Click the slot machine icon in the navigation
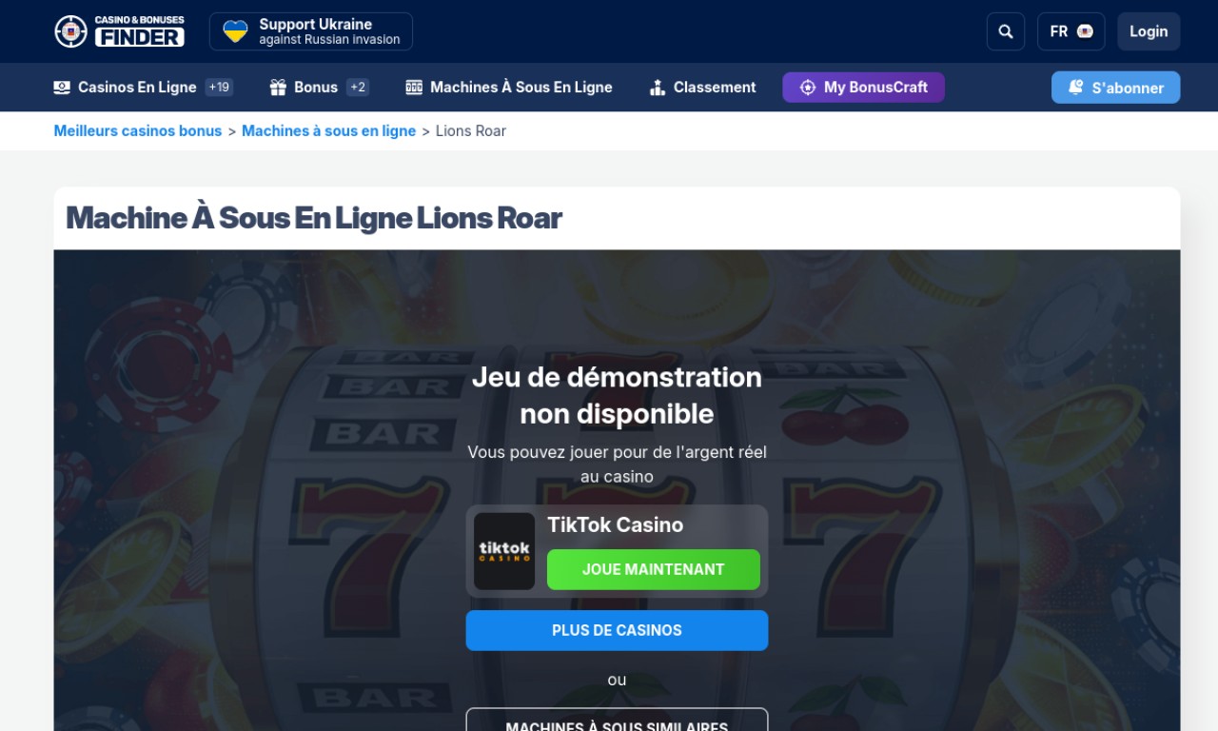The height and width of the screenshot is (731, 1218). tap(414, 88)
